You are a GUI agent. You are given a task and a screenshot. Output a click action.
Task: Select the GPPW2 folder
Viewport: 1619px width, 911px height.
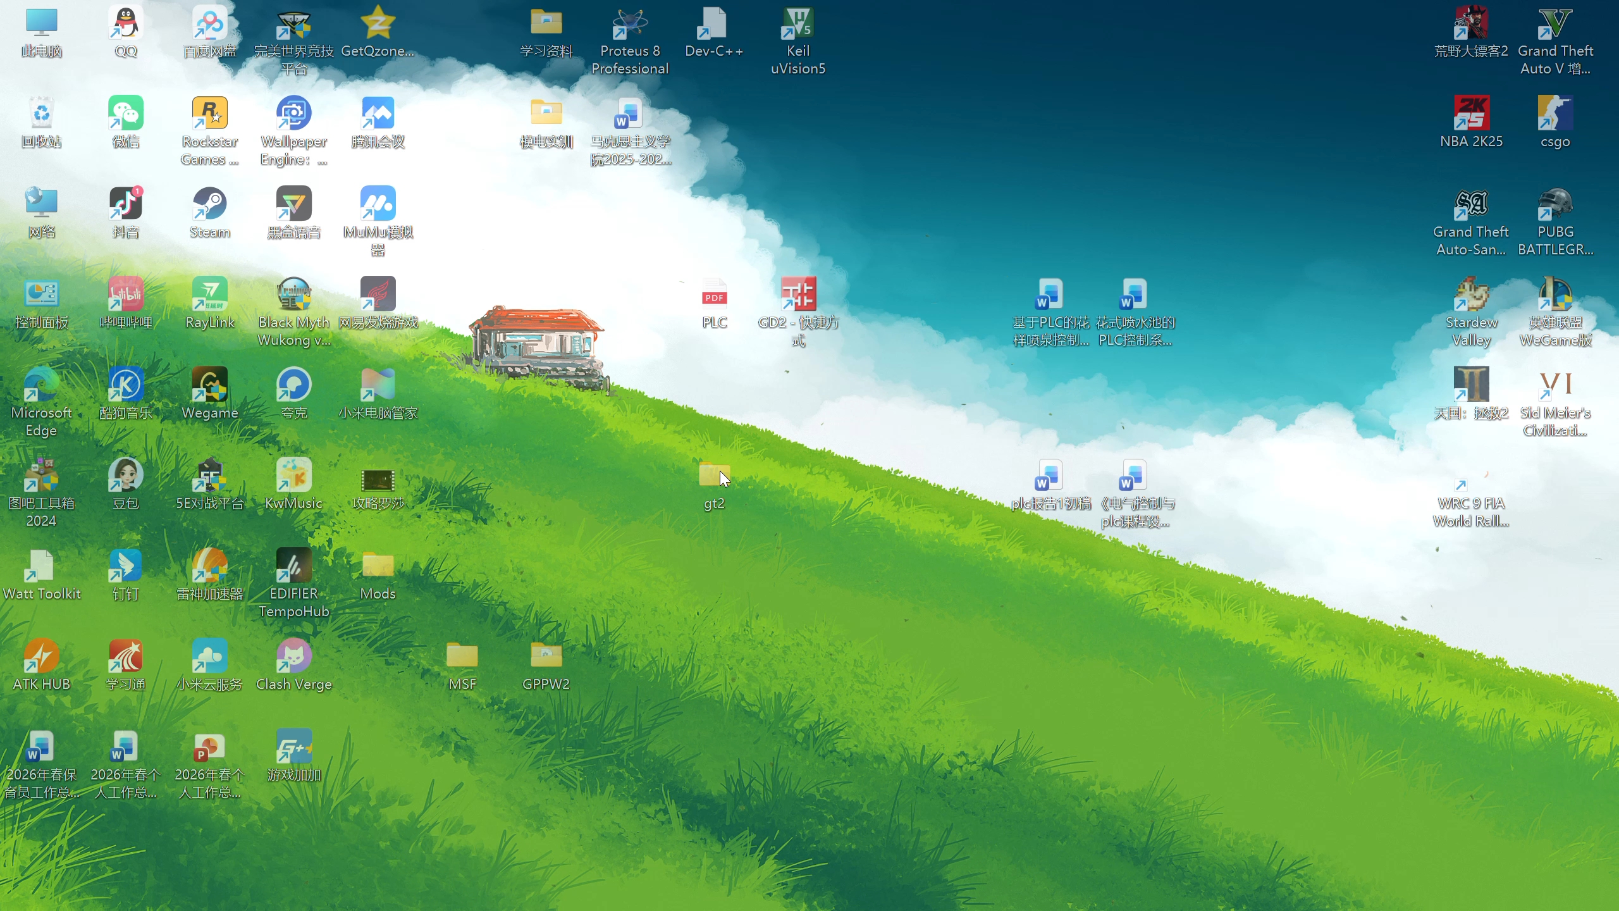click(x=546, y=657)
